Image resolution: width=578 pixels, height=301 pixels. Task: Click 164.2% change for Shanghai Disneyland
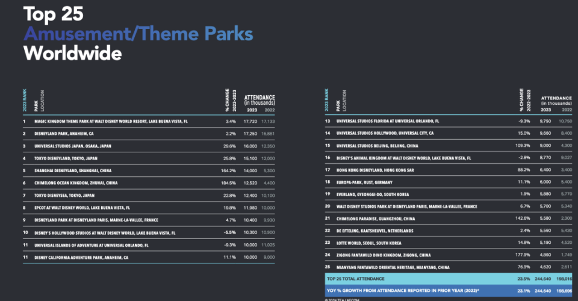coord(228,171)
